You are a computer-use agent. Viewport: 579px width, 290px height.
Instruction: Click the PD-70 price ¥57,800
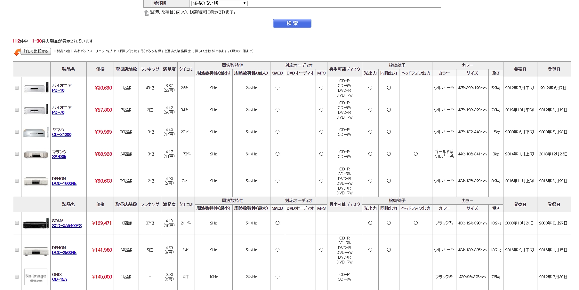click(103, 110)
